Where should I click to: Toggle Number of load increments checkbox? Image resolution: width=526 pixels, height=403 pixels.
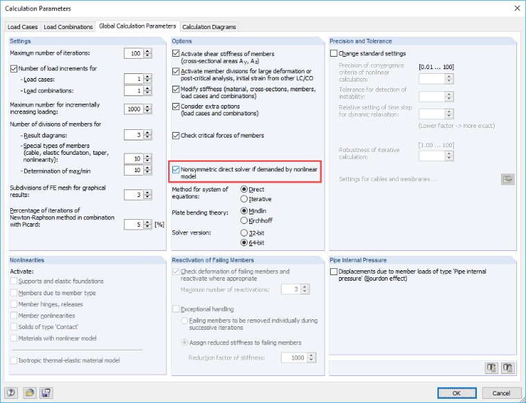click(14, 68)
